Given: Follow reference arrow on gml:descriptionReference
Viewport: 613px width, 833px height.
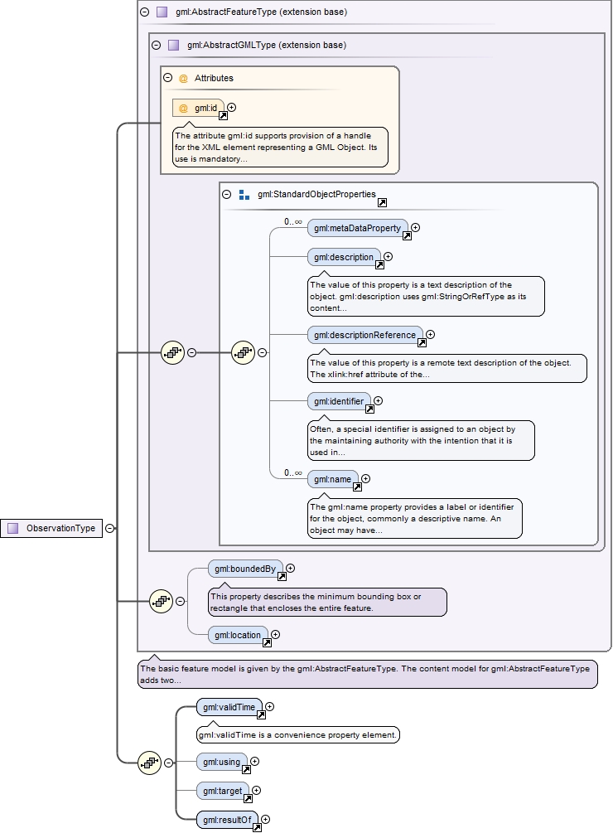Looking at the screenshot, I should click(422, 342).
